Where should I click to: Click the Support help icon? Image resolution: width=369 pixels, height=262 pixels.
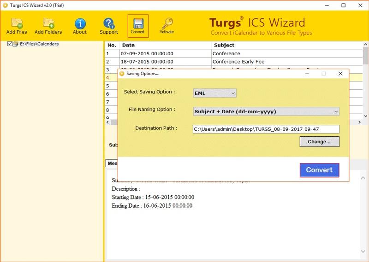109,26
